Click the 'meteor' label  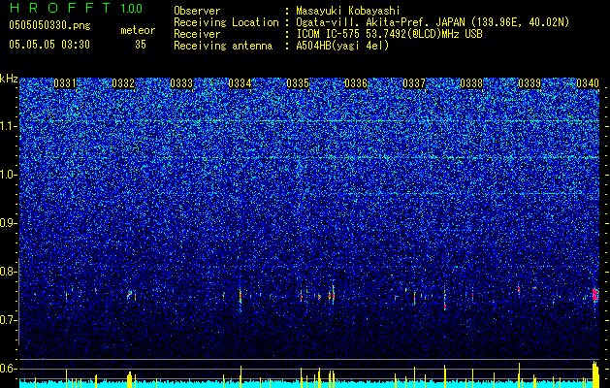138,30
